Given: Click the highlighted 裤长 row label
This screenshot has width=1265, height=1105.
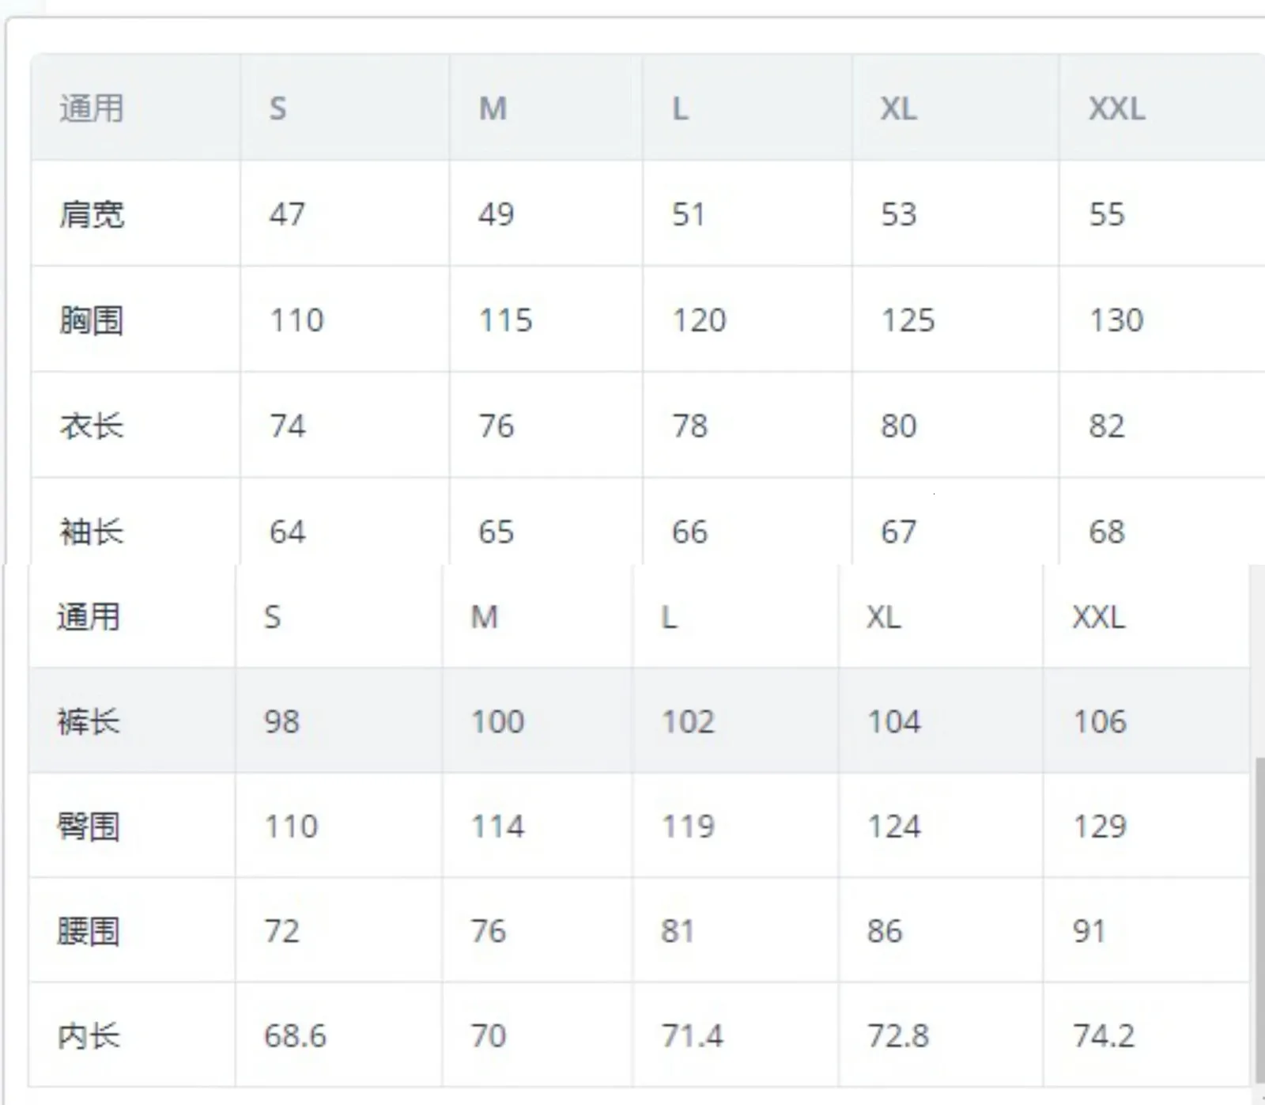Looking at the screenshot, I should coord(89,721).
